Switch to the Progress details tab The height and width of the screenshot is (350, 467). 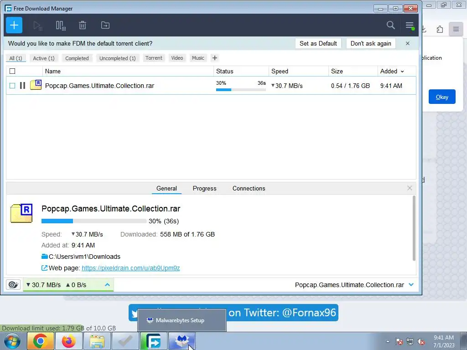click(205, 188)
